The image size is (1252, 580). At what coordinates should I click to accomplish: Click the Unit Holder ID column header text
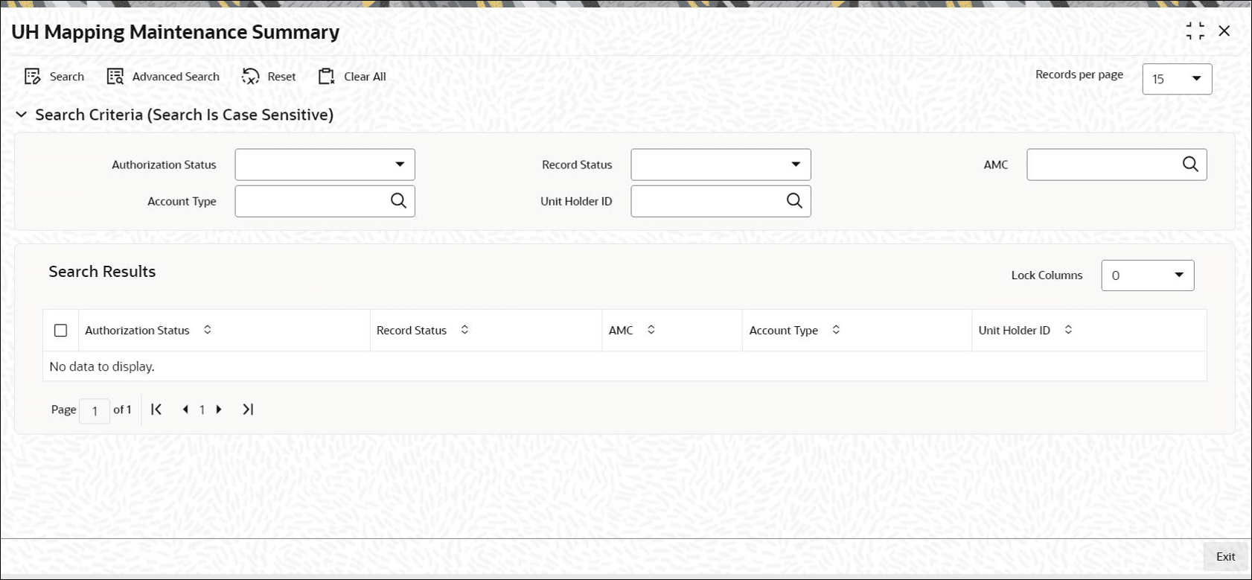pyautogui.click(x=1015, y=331)
